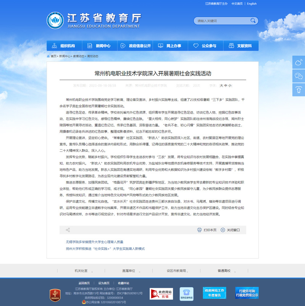Expand the 直属单位 dropdown
This screenshot has height=306, width=305.
point(131,271)
